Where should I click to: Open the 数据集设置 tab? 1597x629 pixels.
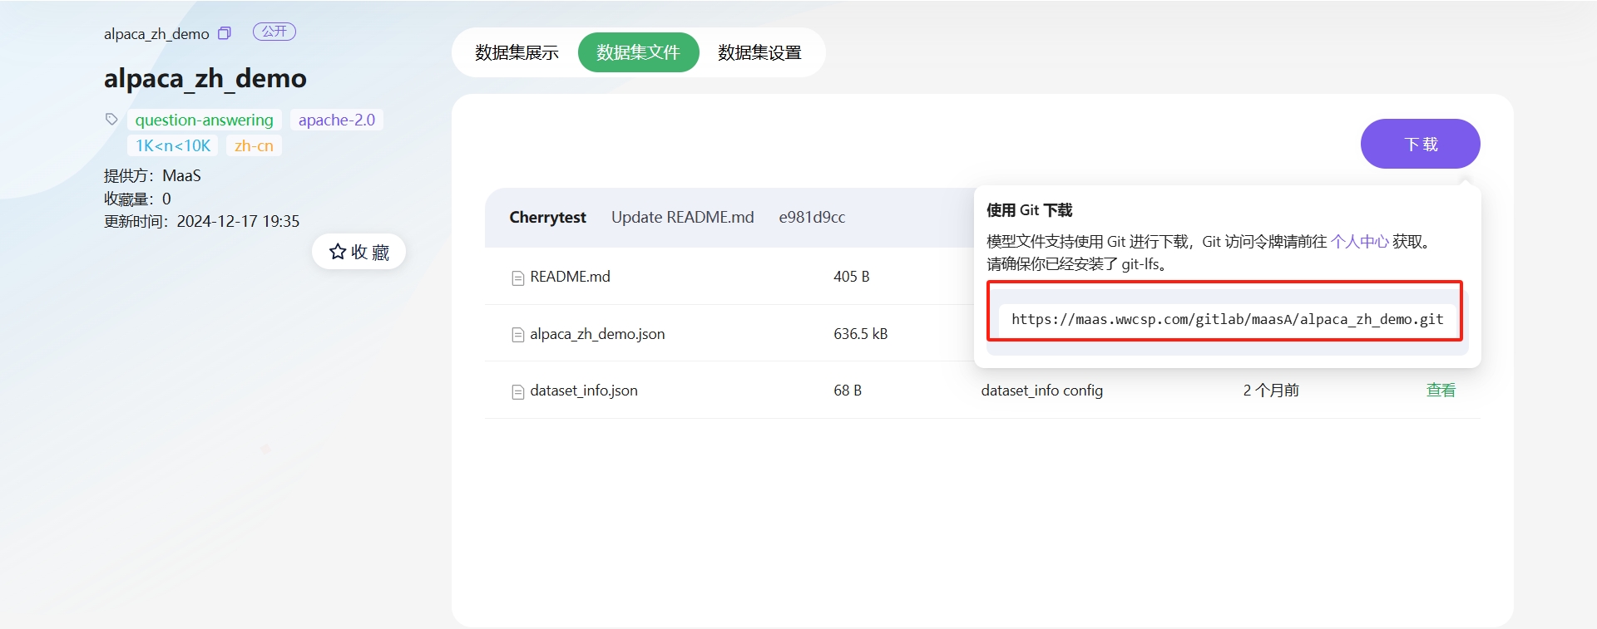(x=759, y=52)
